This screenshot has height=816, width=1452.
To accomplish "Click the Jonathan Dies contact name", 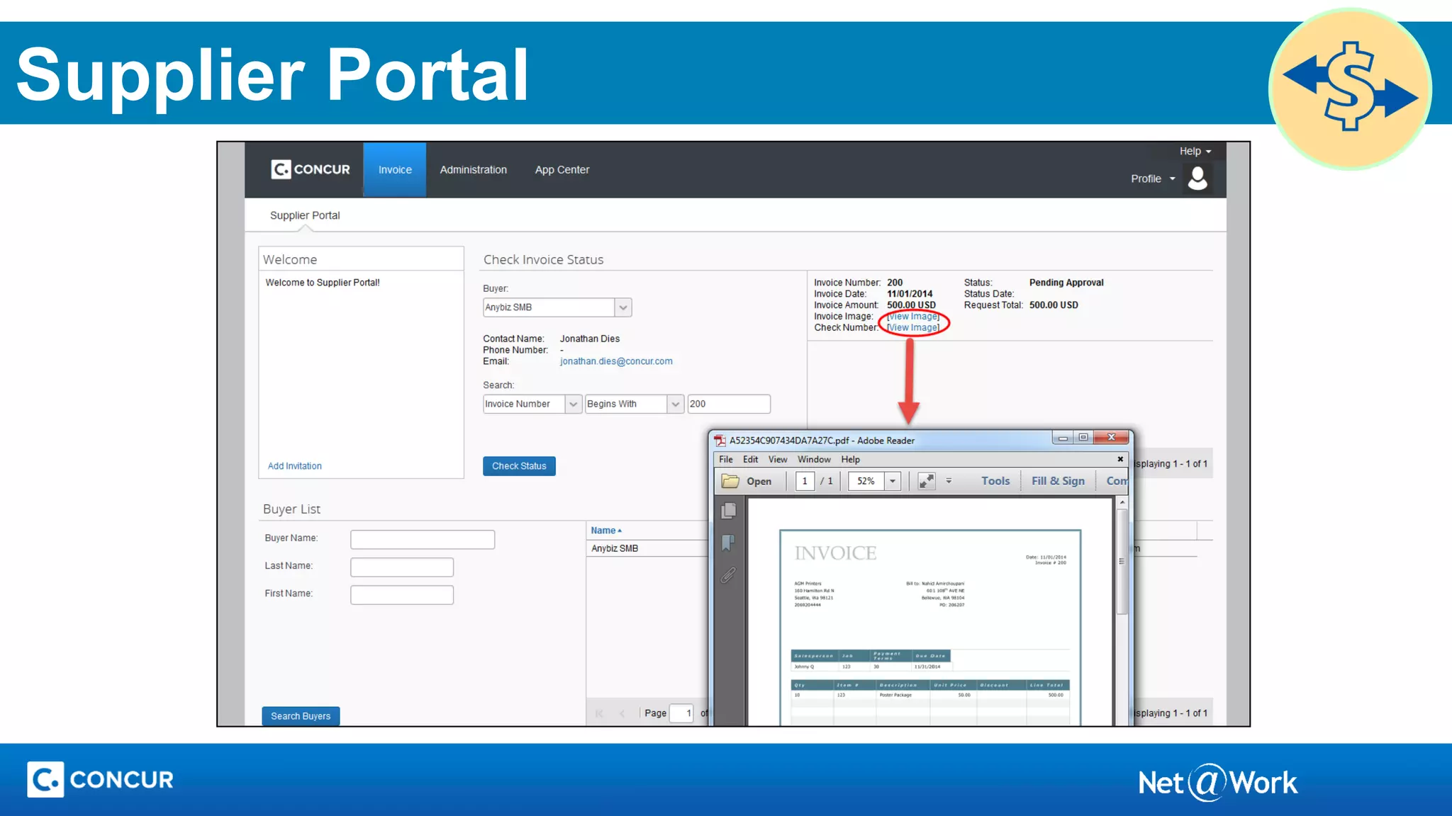I will coord(590,339).
